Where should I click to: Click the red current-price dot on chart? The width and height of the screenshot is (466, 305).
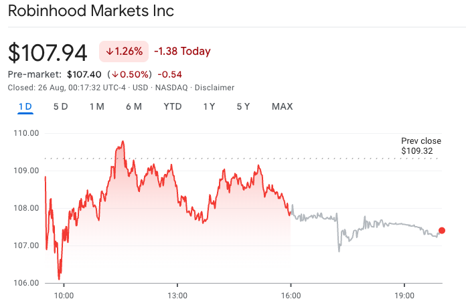[441, 231]
